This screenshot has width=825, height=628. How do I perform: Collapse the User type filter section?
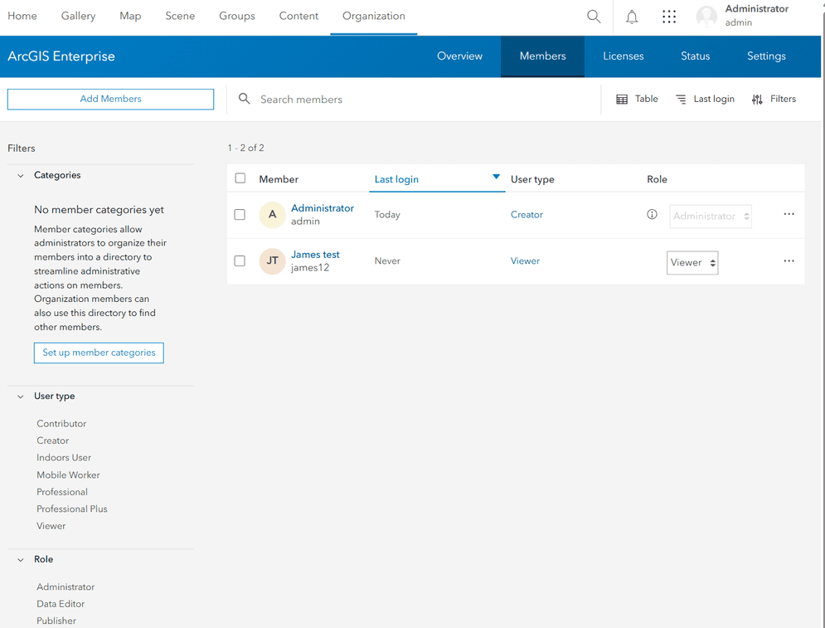coord(21,397)
